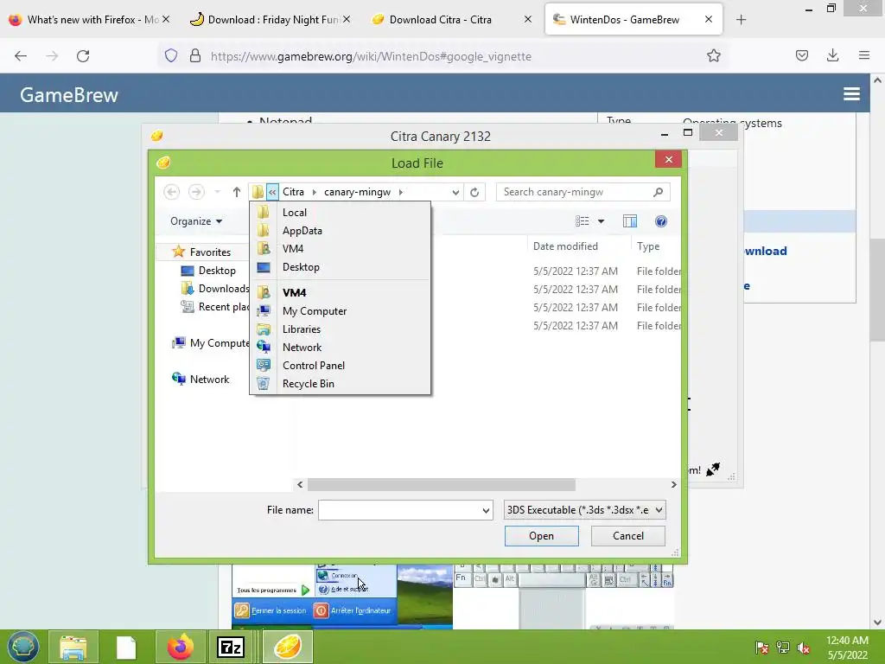The image size is (885, 664).
Task: Open File Explorer from the taskbar
Action: tap(73, 647)
